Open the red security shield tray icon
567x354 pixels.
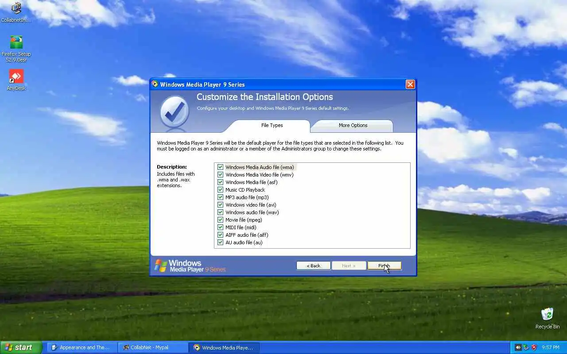click(534, 347)
